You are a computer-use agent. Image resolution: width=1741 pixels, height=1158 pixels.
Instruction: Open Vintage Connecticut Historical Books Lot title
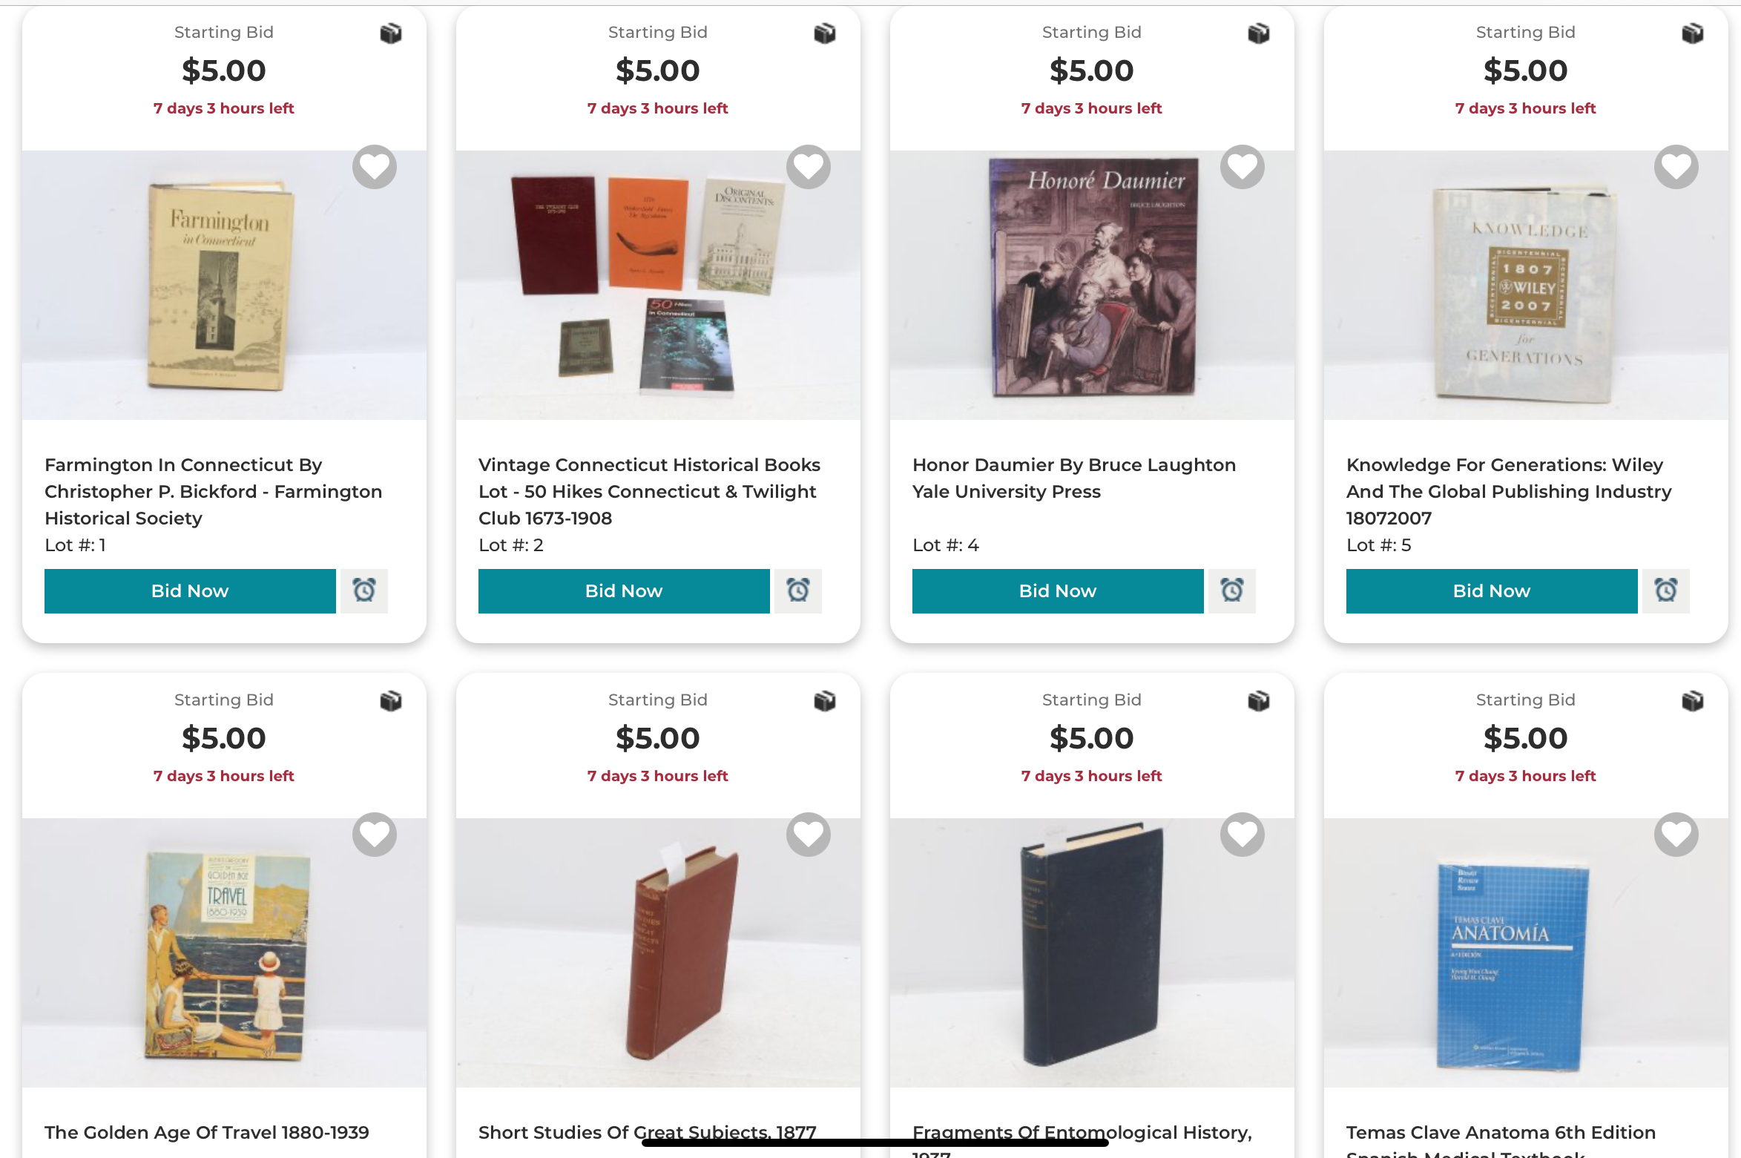(649, 491)
